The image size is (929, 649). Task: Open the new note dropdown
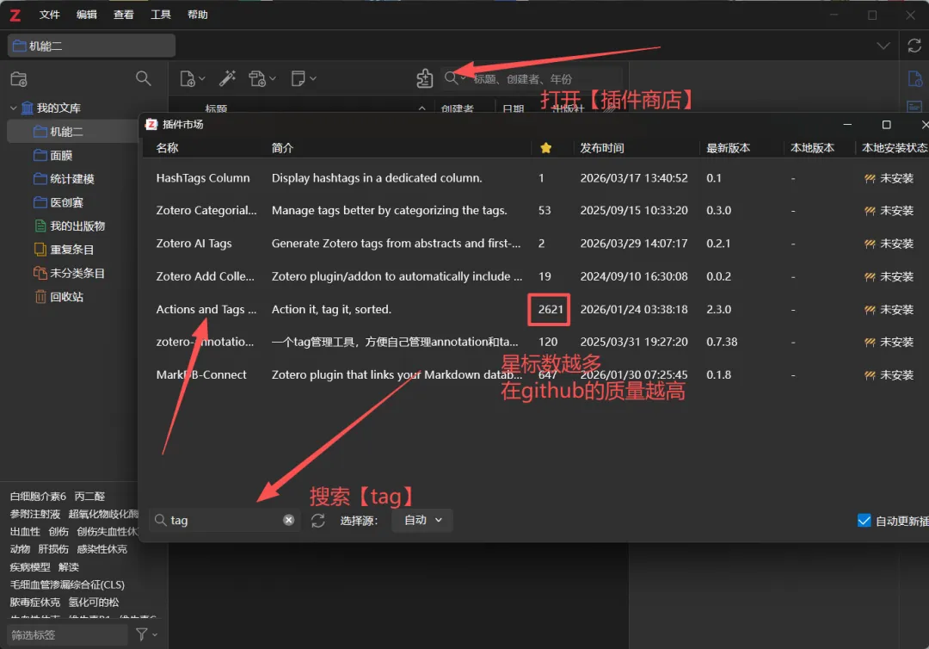pos(303,78)
